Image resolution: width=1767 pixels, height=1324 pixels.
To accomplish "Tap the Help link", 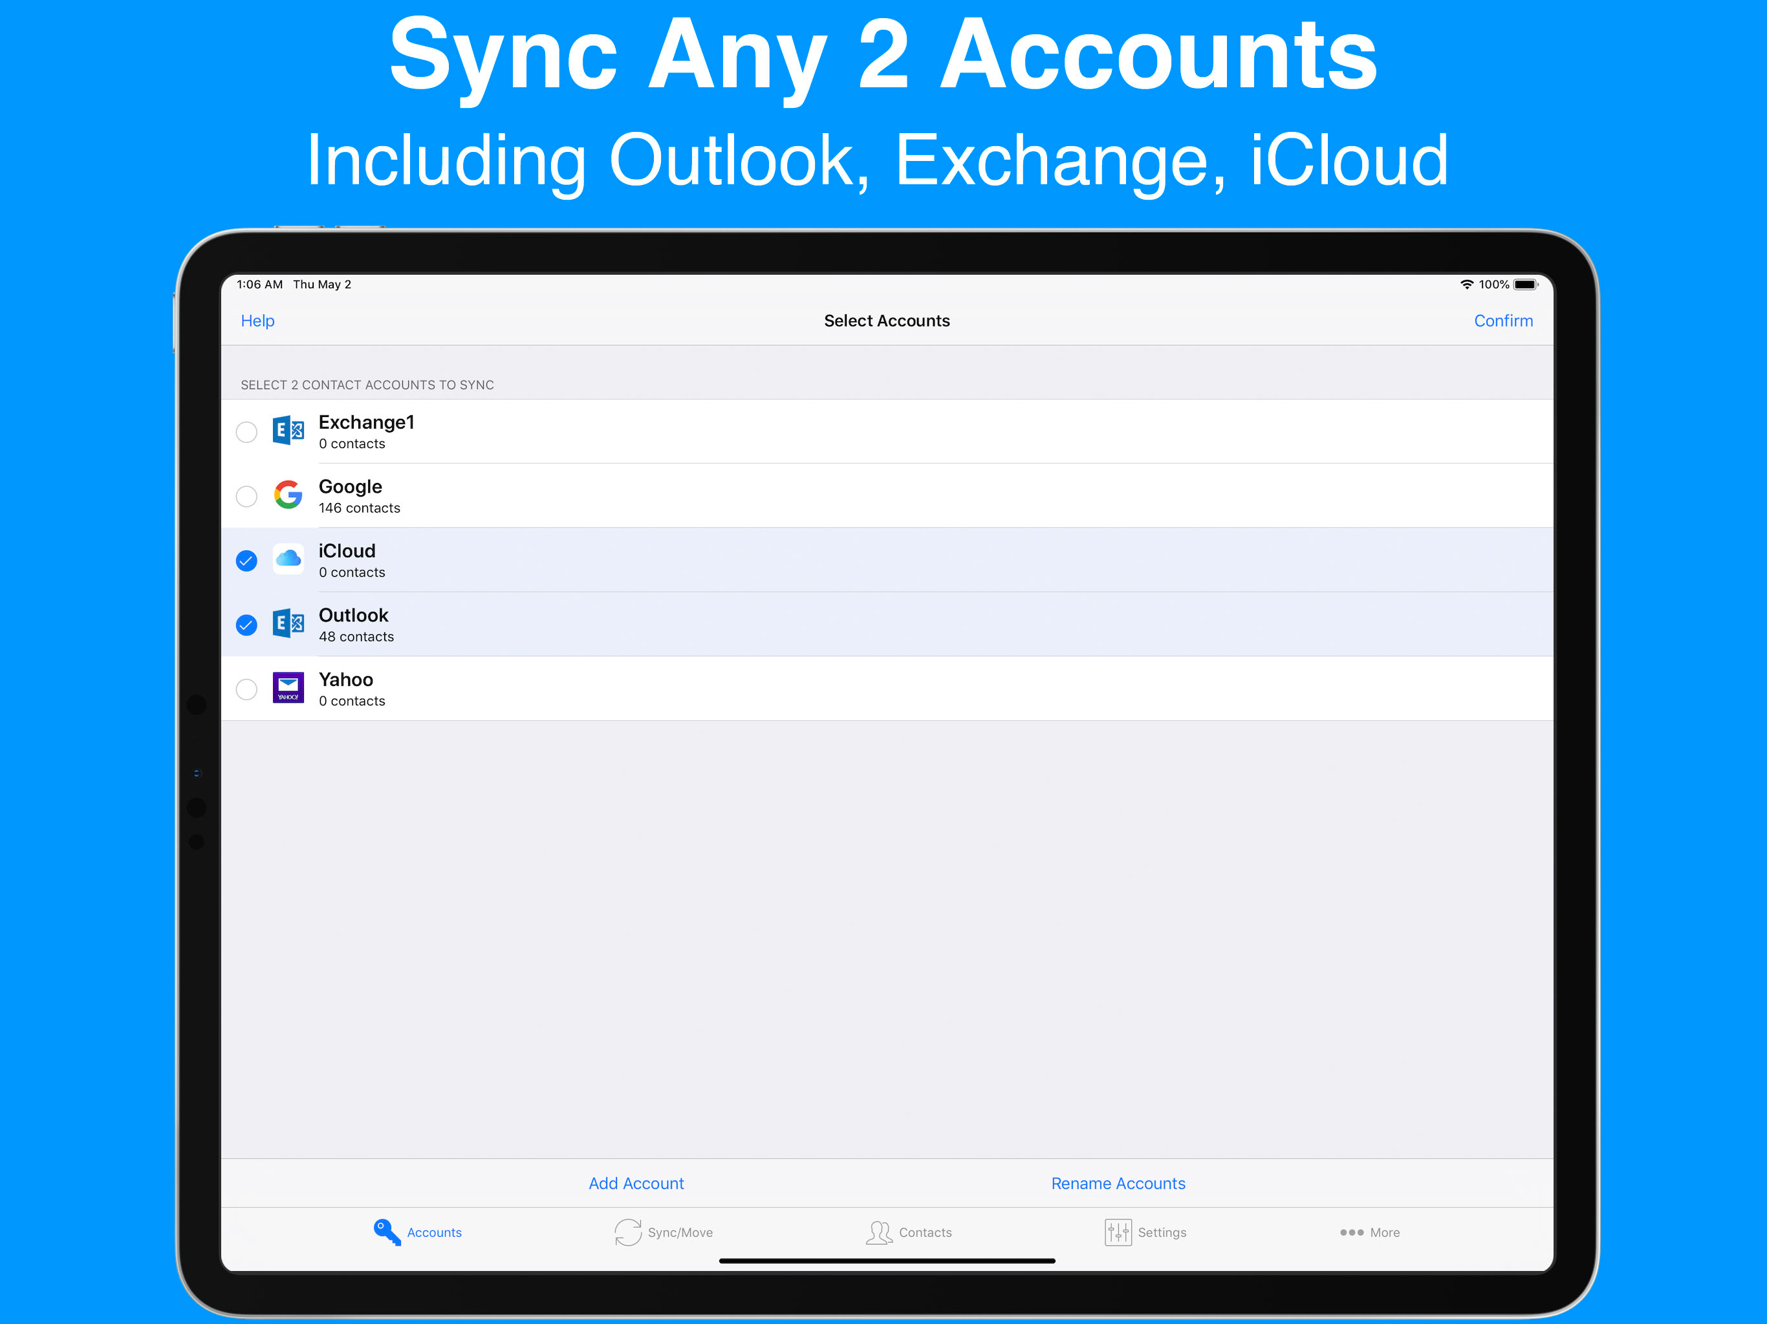I will [x=257, y=321].
